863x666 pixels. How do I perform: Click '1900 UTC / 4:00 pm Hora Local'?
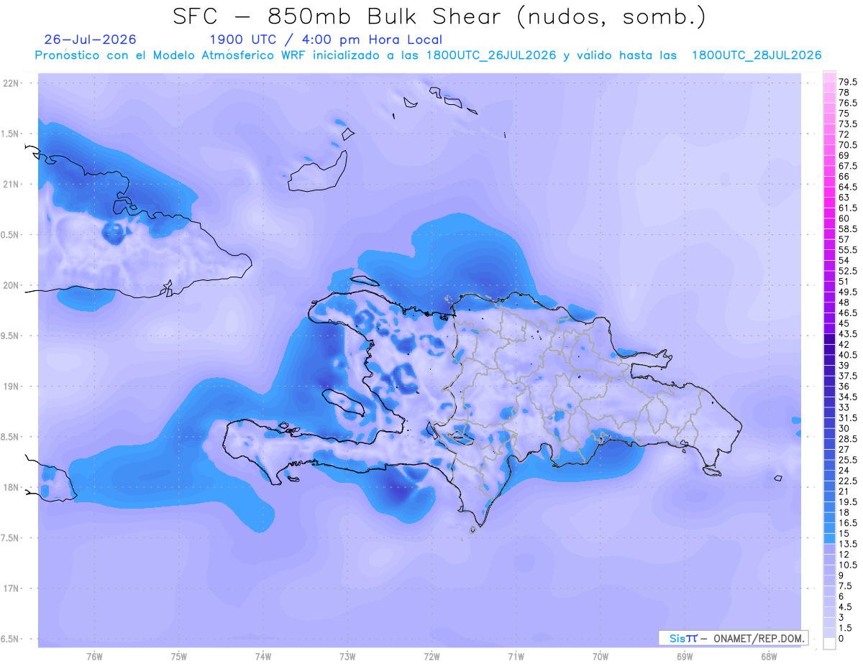(x=326, y=40)
